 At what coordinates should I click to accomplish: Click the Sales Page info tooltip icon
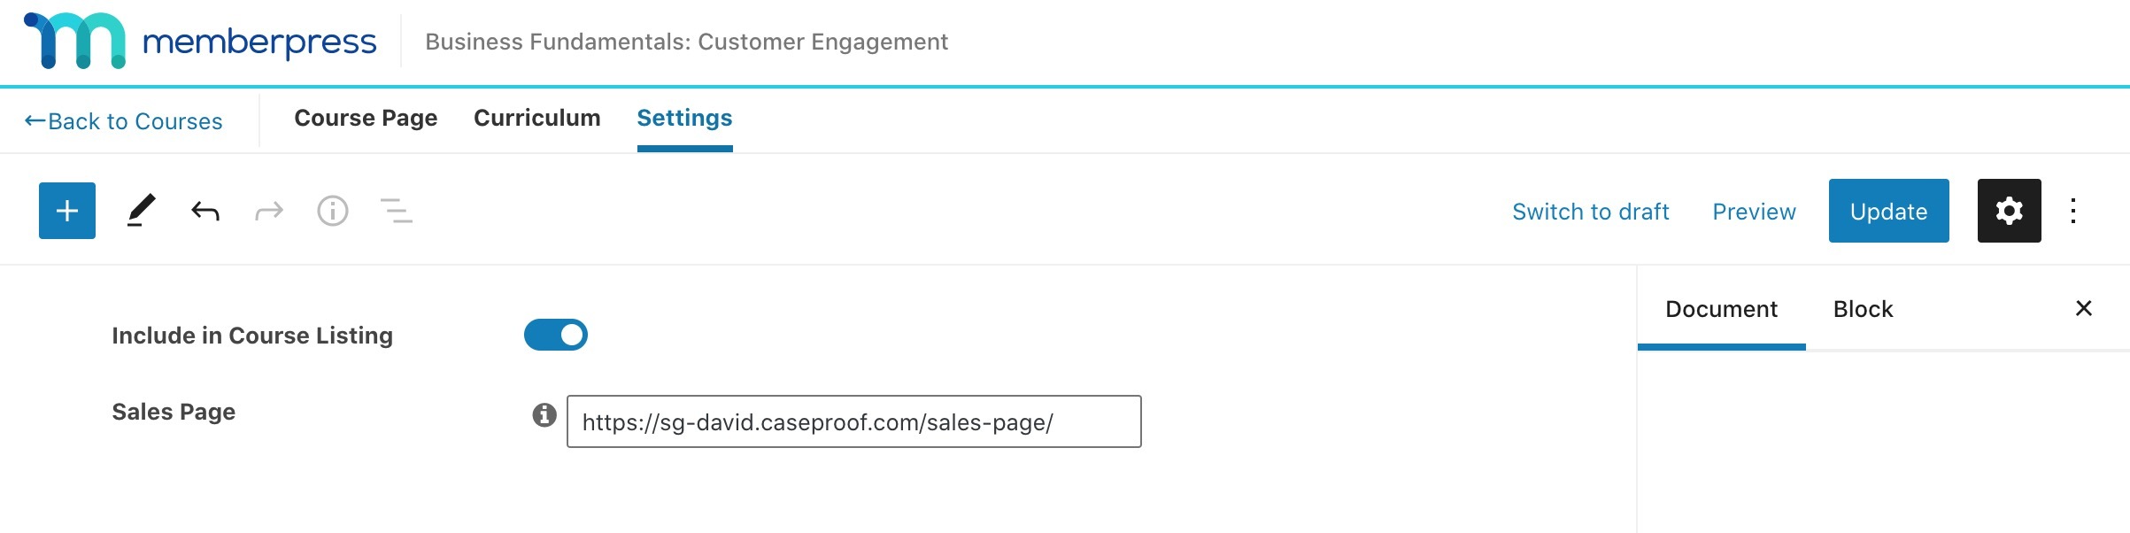pyautogui.click(x=544, y=414)
